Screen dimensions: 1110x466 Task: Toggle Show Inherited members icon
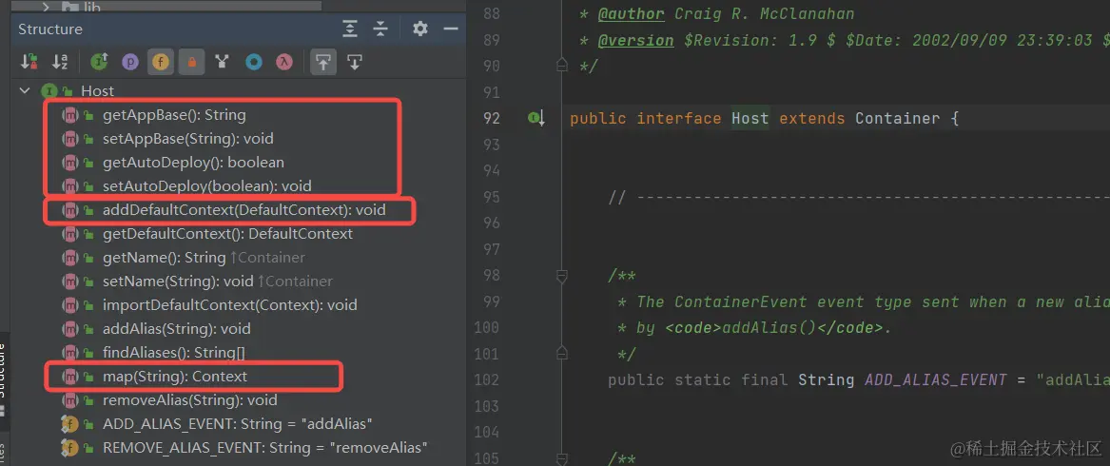(x=99, y=62)
